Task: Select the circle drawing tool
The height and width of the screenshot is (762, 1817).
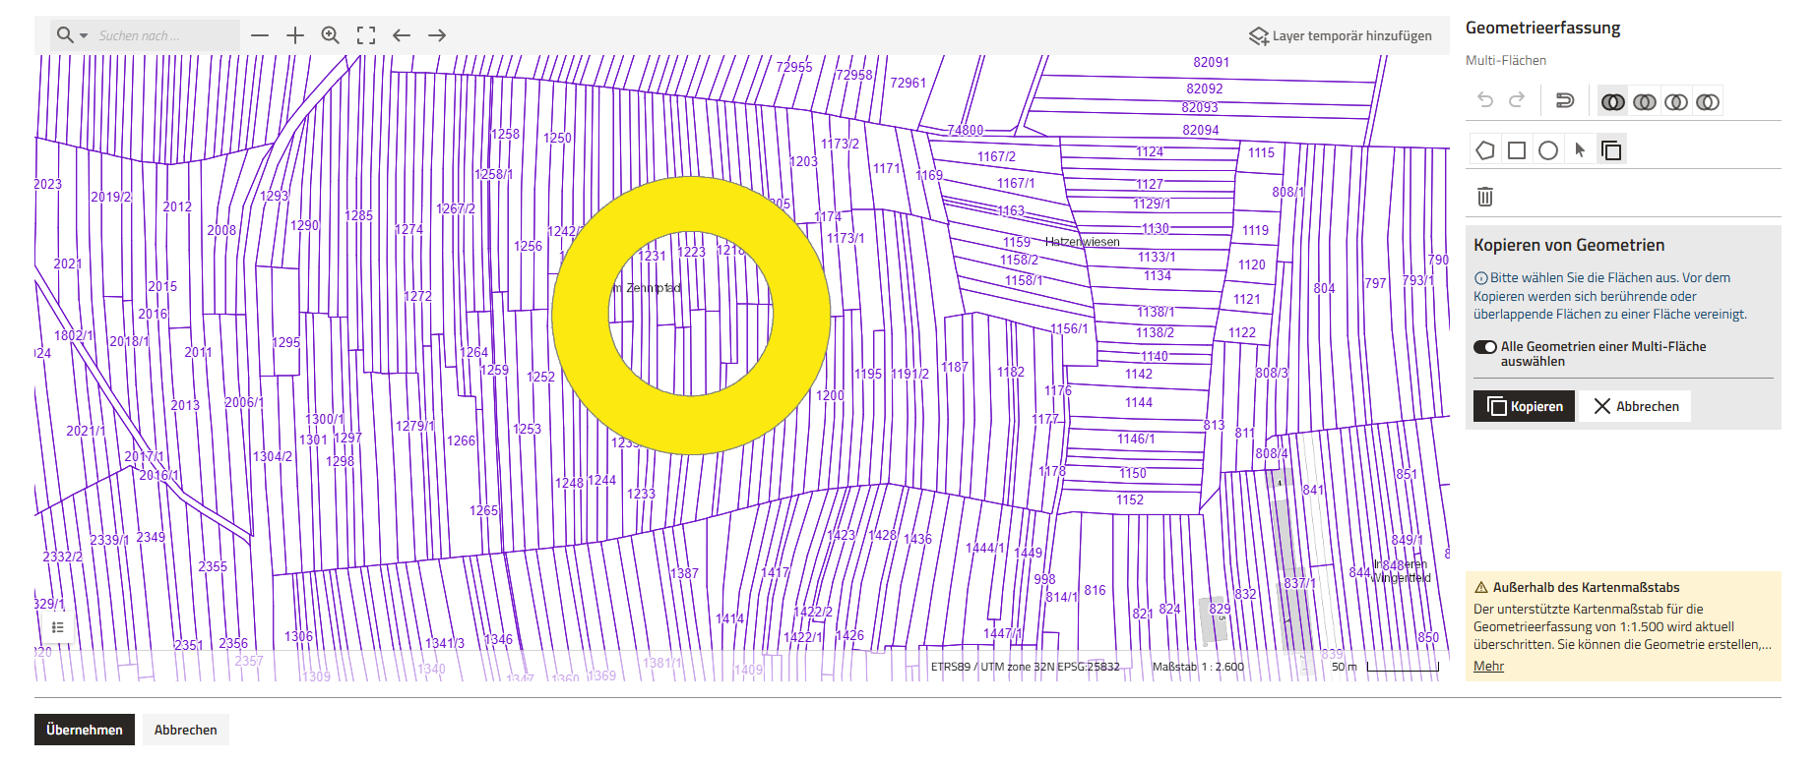Action: click(1548, 150)
